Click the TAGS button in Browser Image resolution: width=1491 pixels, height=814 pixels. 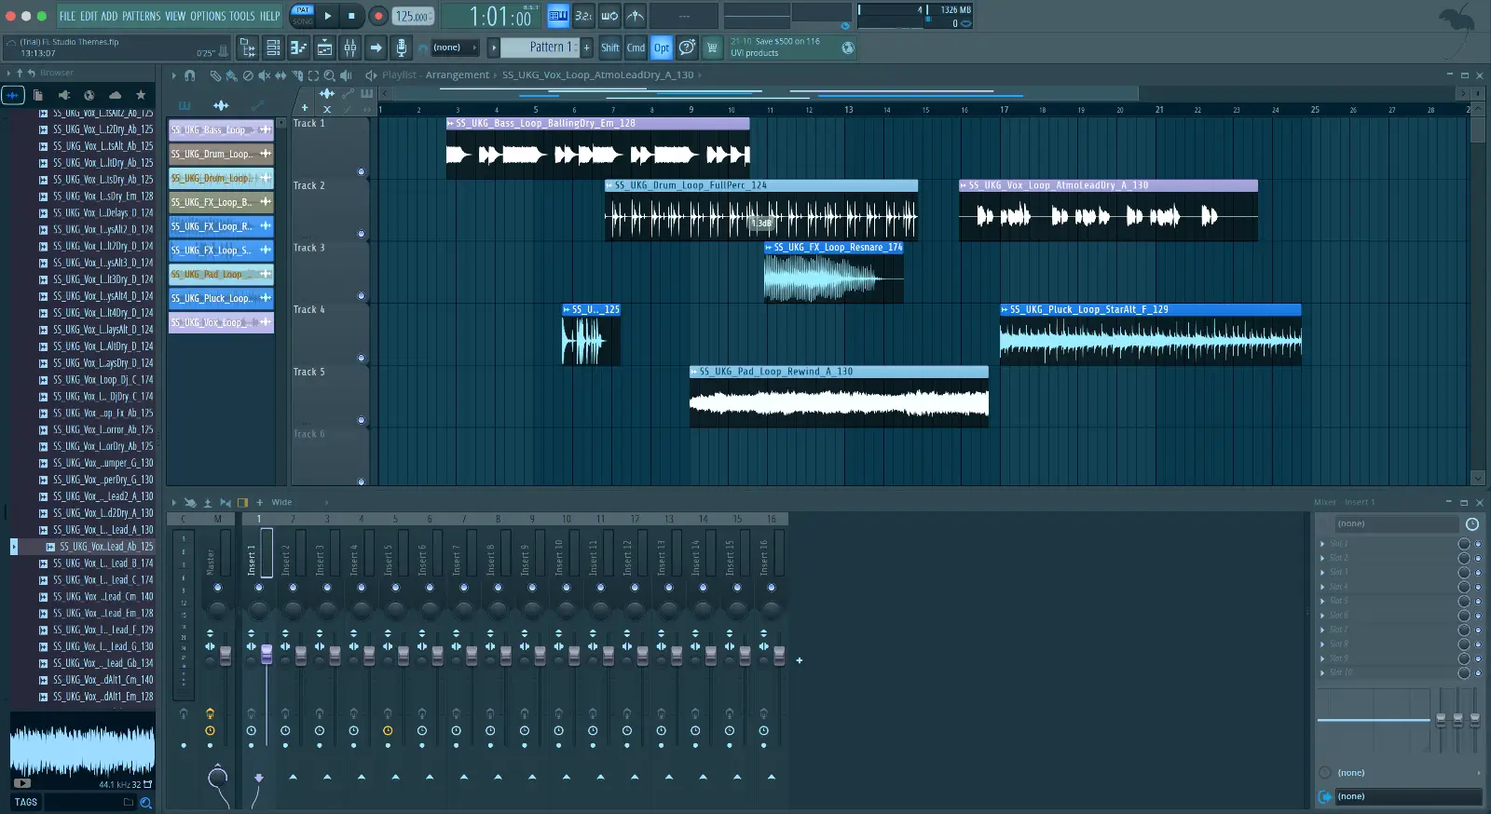(26, 802)
